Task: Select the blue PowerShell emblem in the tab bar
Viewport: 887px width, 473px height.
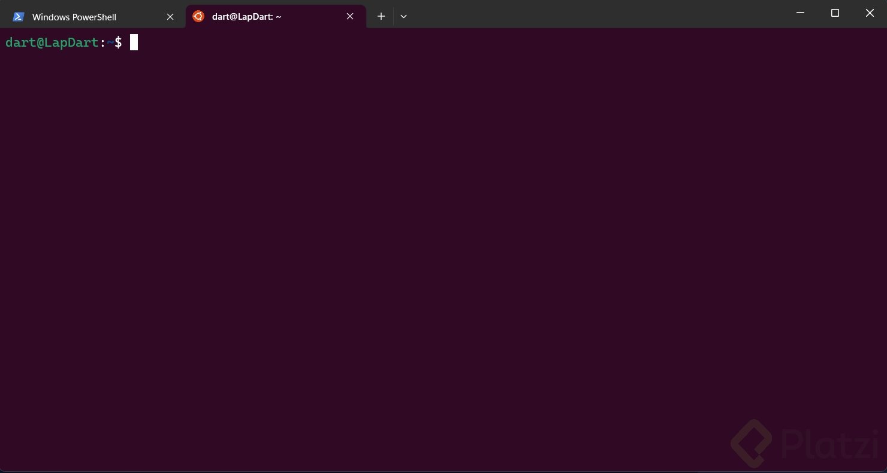Action: coord(18,17)
